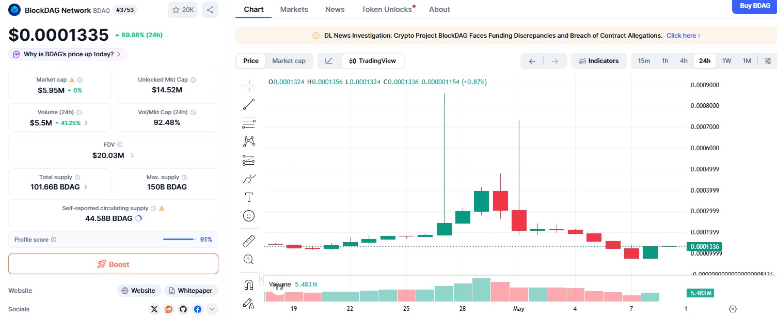Image resolution: width=777 pixels, height=317 pixels.
Task: Select the text annotation tool
Action: [x=249, y=197]
